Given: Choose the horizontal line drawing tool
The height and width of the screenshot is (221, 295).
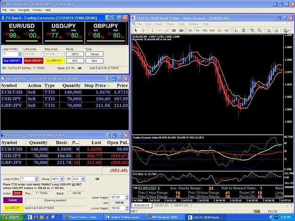Looking at the screenshot, I should (x=160, y=31).
